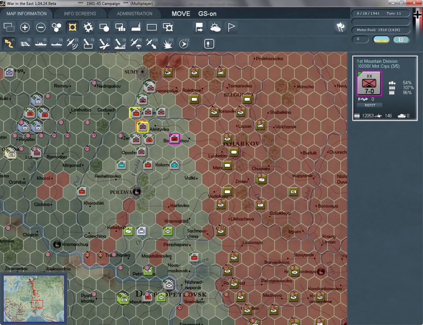The width and height of the screenshot is (423, 325).
Task: Click the Motor Pool status bar
Action: click(380, 30)
